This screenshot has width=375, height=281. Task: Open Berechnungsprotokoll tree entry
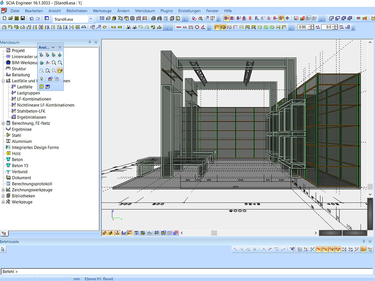coord(32,184)
